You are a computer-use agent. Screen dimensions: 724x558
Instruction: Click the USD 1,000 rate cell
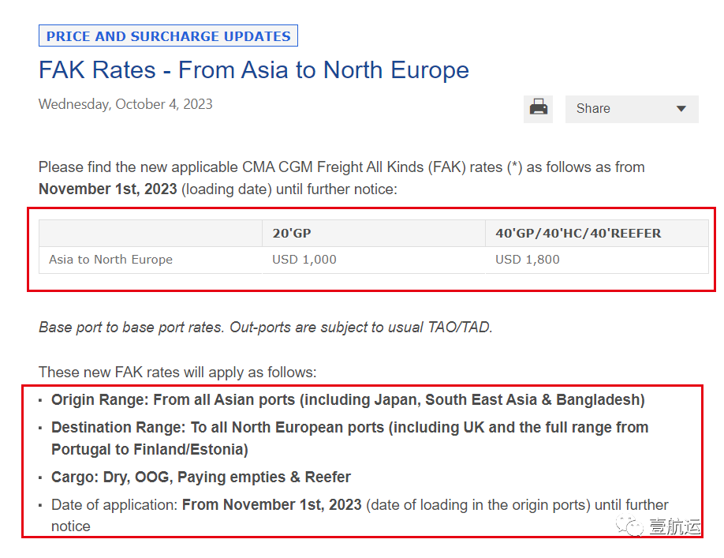(x=304, y=260)
